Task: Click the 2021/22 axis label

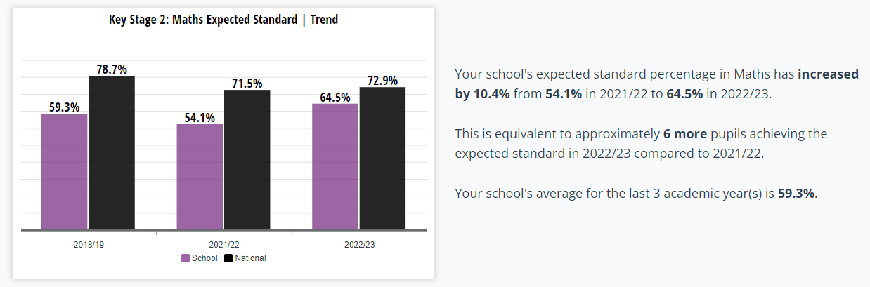Action: click(223, 244)
